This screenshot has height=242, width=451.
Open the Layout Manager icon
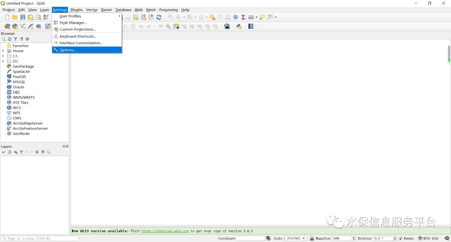38,17
